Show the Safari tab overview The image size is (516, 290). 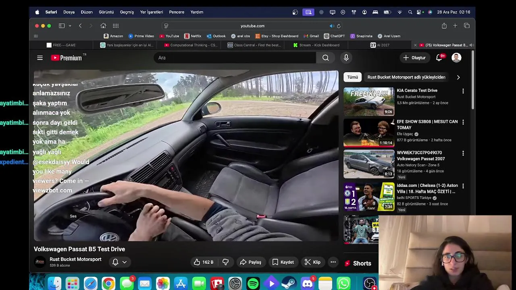467,26
